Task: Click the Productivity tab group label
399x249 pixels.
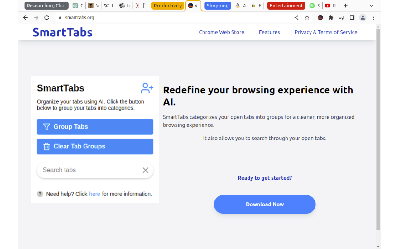Action: click(168, 6)
